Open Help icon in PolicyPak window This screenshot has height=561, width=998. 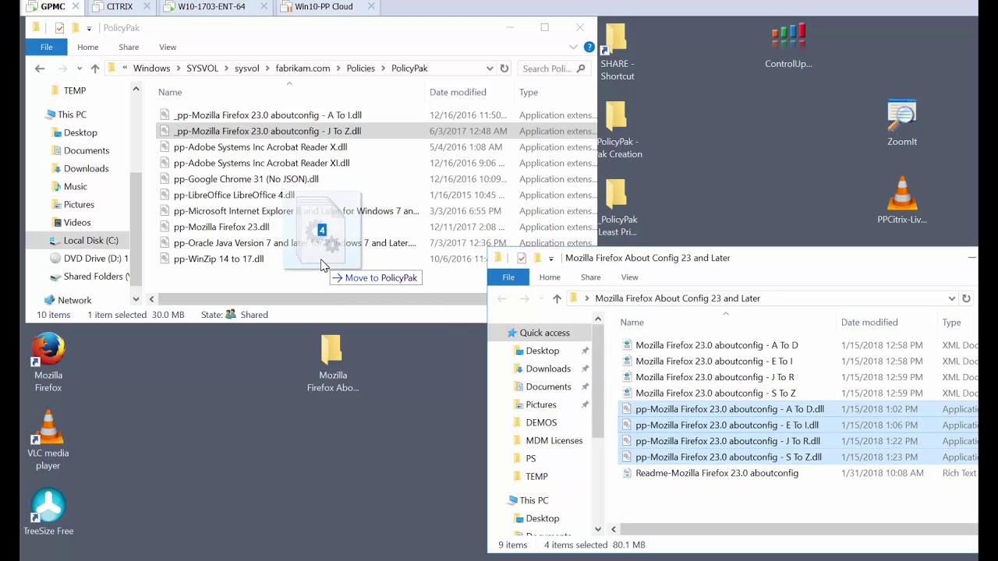pyautogui.click(x=589, y=48)
